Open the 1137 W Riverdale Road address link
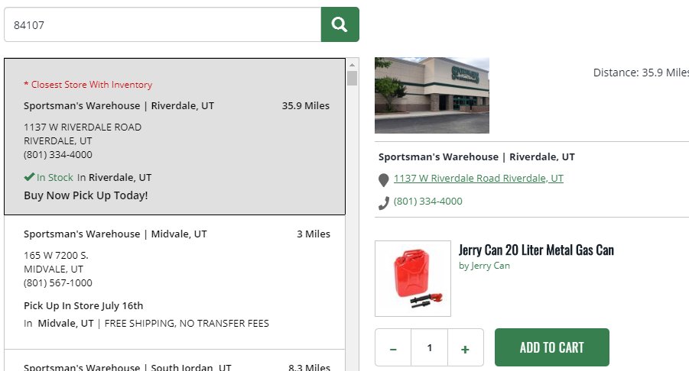 (478, 178)
